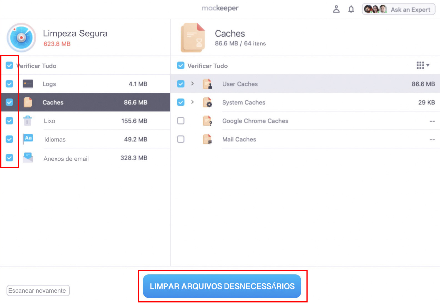Click the User Caches label
The height and width of the screenshot is (303, 440).
point(240,84)
